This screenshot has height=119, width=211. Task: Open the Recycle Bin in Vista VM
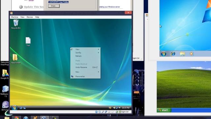tap(16, 24)
